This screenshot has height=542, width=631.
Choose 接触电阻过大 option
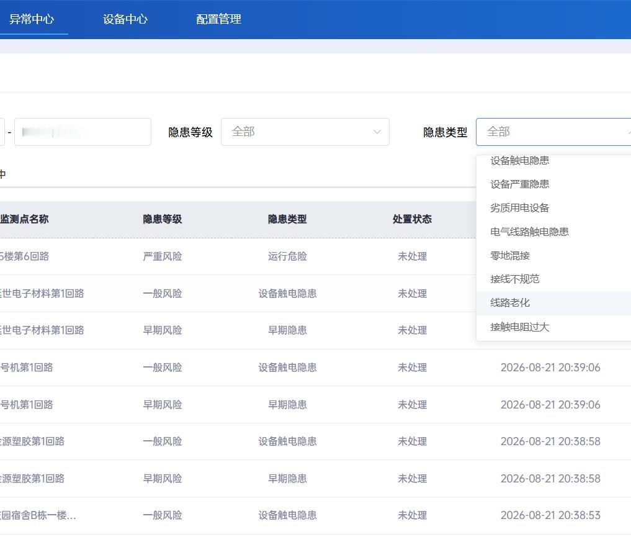click(x=519, y=327)
